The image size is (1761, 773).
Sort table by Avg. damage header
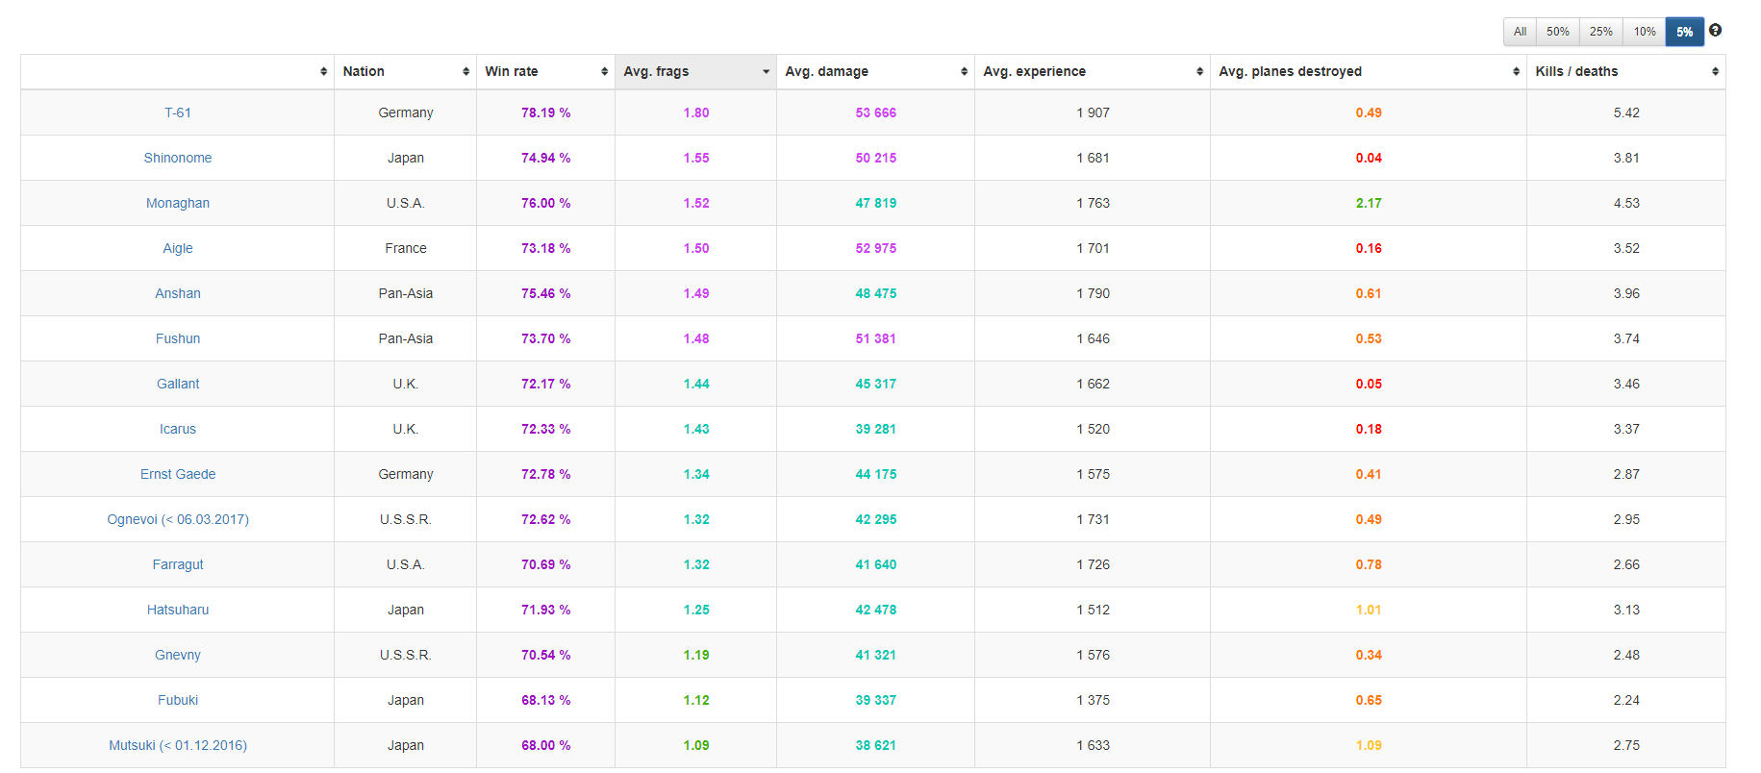[826, 72]
